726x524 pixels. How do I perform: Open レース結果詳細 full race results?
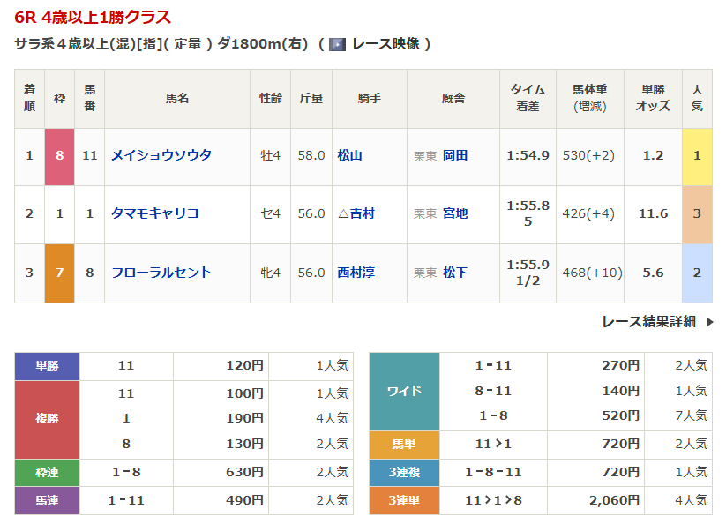coord(648,322)
